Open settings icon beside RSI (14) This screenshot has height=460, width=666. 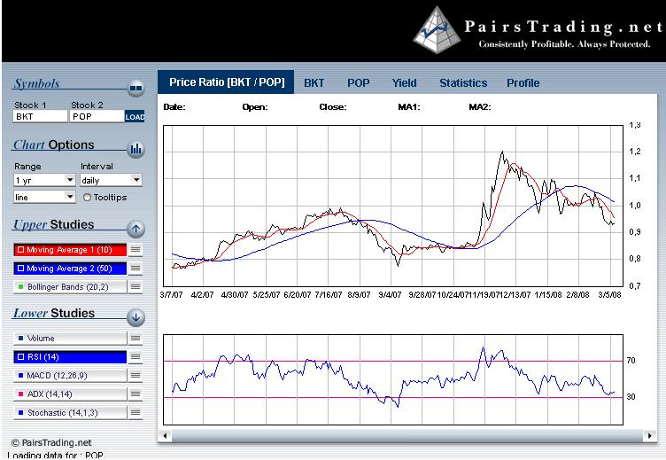pos(136,356)
